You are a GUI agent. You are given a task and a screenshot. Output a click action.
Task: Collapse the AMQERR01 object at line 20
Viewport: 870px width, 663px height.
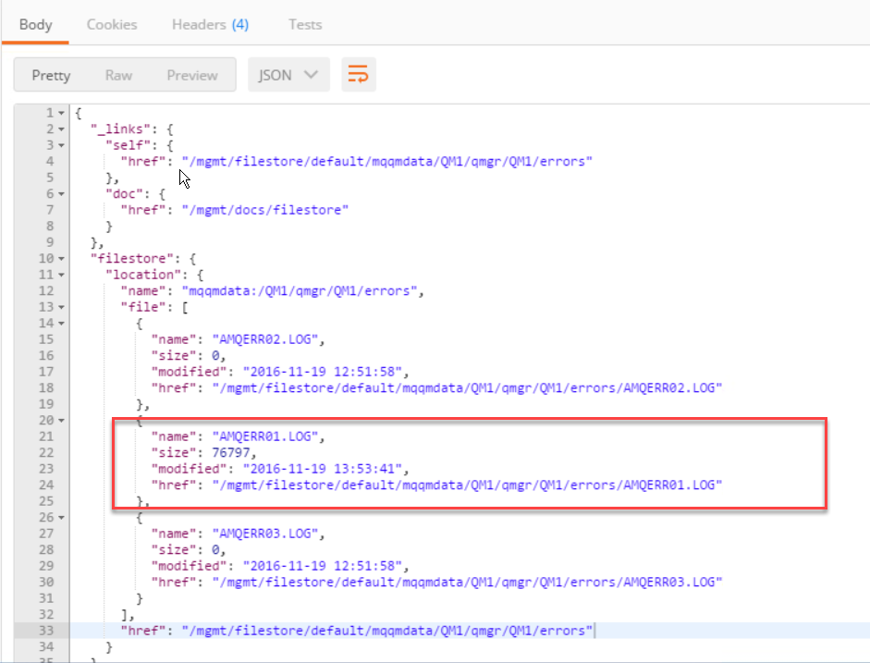coord(62,421)
